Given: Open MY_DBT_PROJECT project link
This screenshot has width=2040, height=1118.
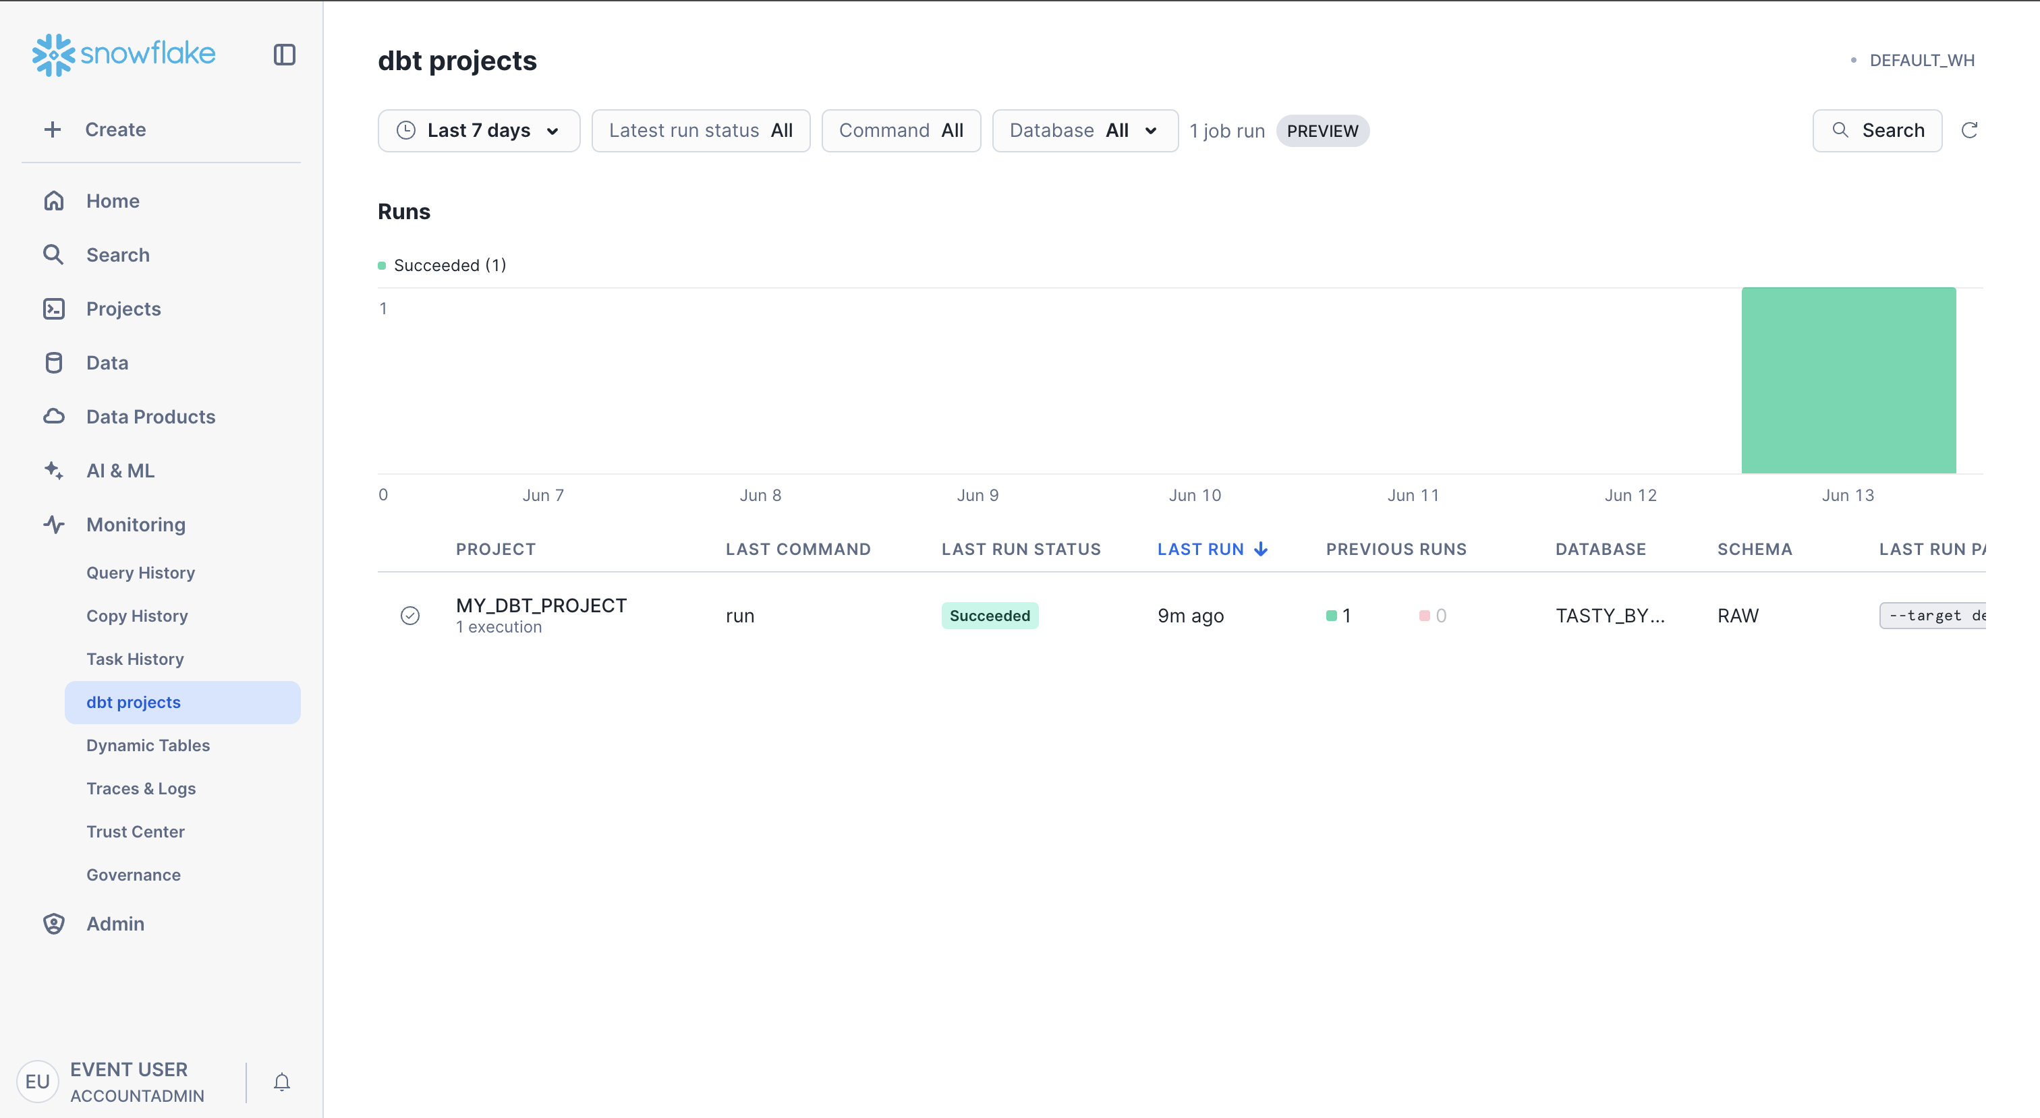Looking at the screenshot, I should pyautogui.click(x=541, y=606).
